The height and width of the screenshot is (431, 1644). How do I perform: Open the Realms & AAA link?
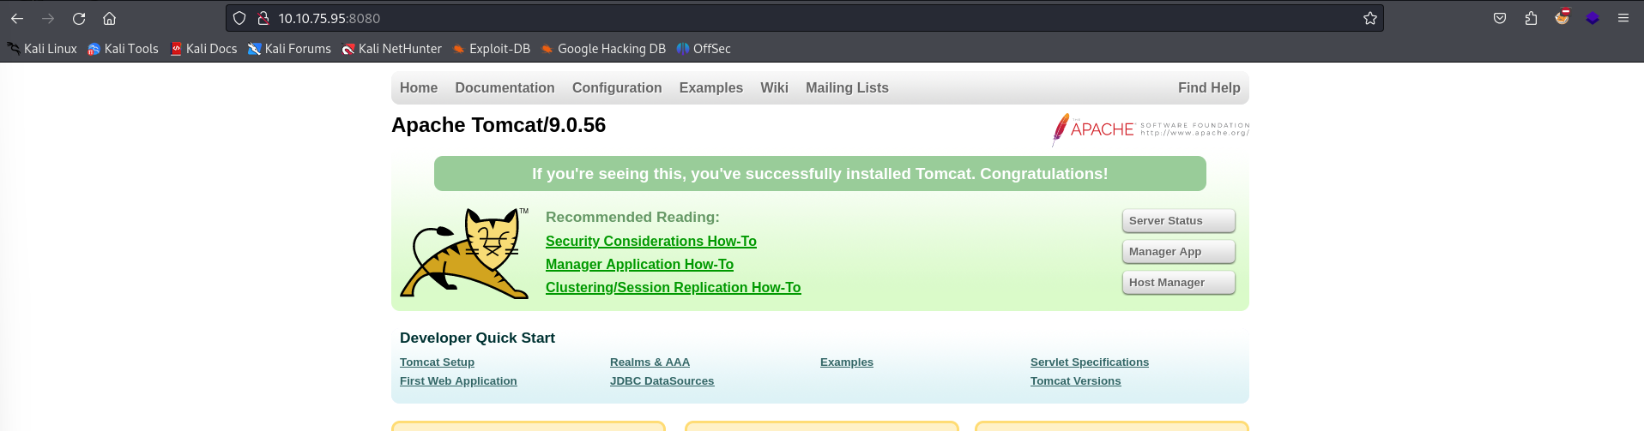[x=650, y=362]
